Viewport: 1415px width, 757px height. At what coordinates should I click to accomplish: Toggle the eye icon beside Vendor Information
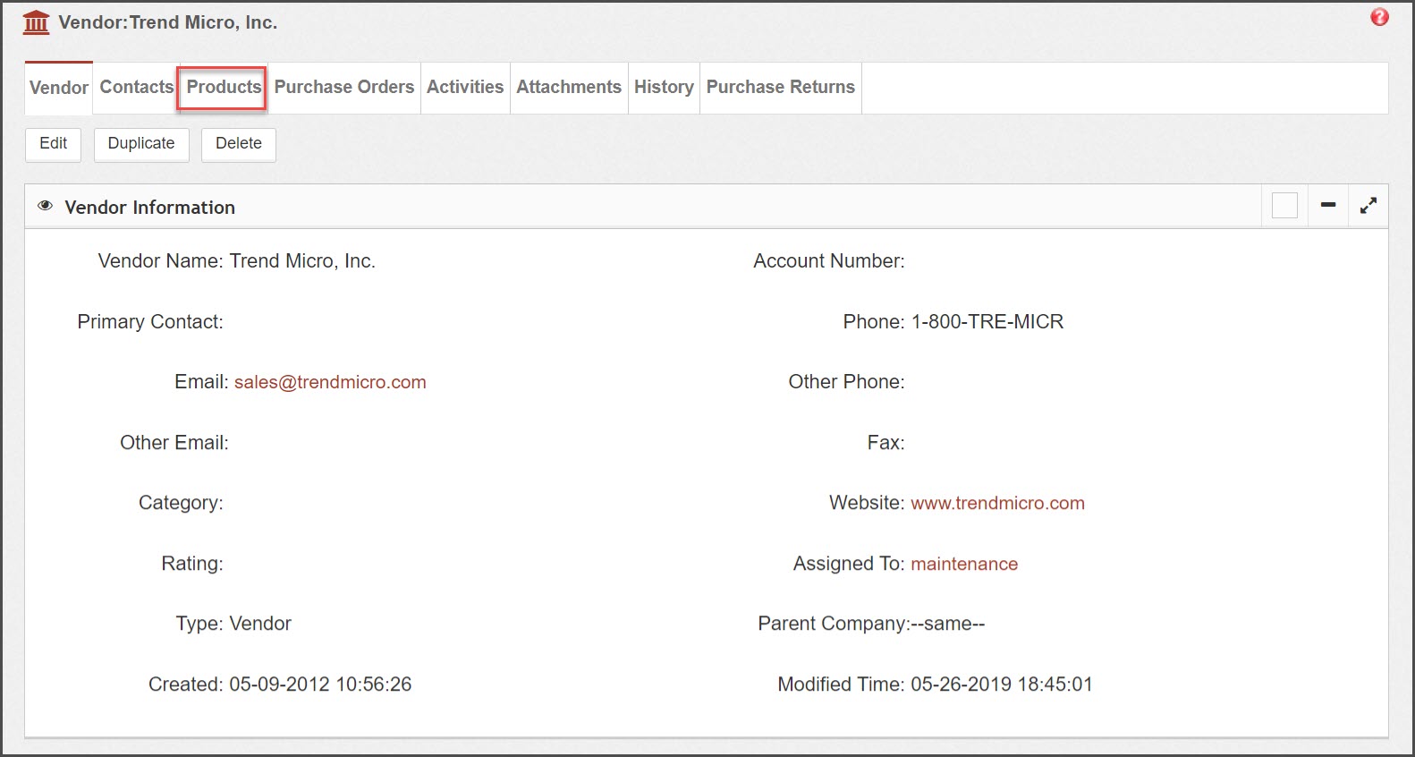click(x=45, y=207)
